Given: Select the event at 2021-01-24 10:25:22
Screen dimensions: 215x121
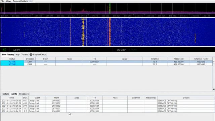Looking at the screenshot, I should point(107,106).
